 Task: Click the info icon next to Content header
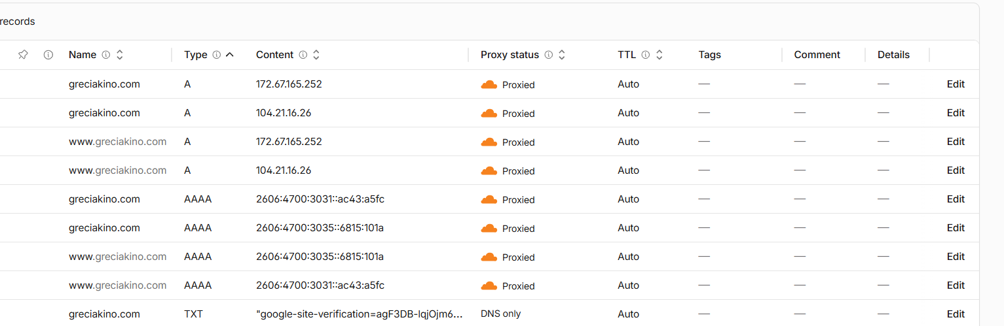pos(303,55)
